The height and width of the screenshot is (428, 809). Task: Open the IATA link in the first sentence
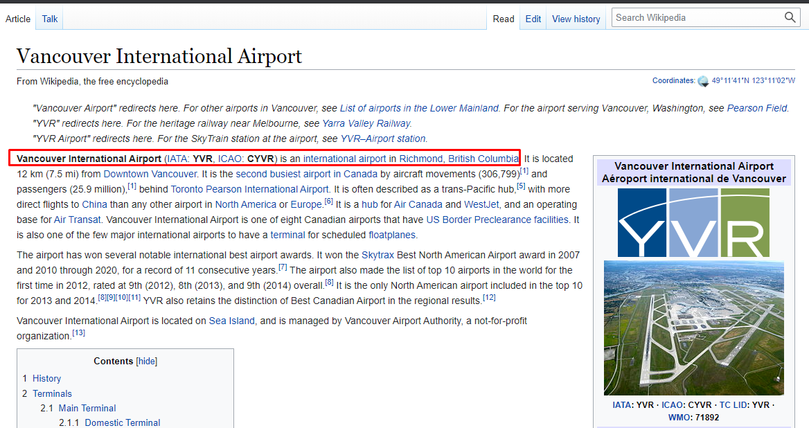tap(177, 159)
